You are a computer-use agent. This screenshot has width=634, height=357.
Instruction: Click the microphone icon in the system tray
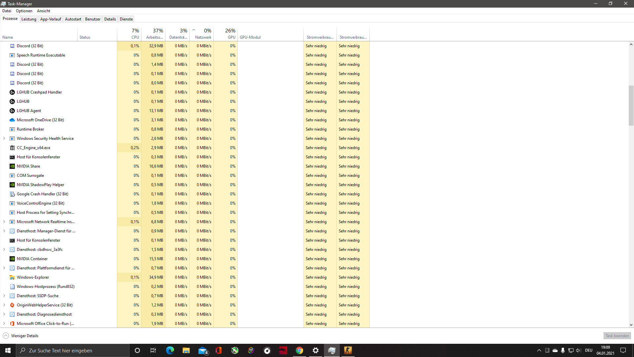[x=563, y=350]
